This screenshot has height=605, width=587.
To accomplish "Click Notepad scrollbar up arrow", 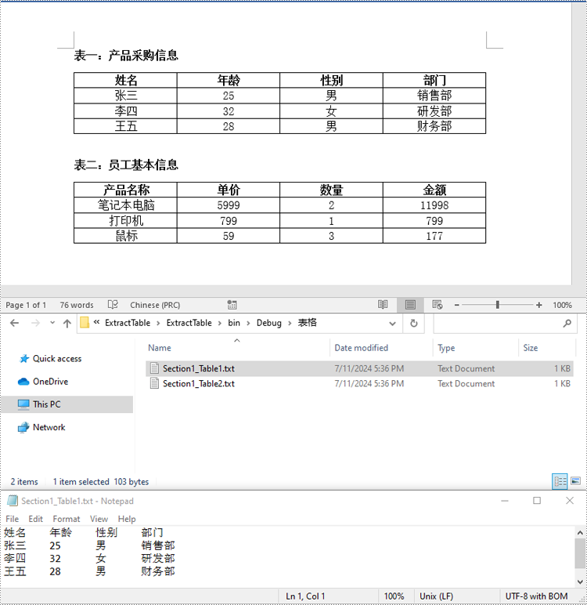I will 580,532.
